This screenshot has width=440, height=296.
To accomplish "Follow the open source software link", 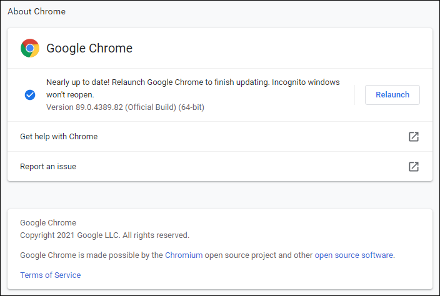I will 354,255.
